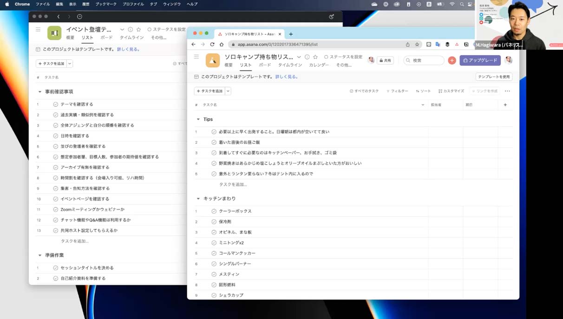Viewport: 563px width, 319px height.
Task: Click the green event project icon in back window
Action: (x=54, y=33)
